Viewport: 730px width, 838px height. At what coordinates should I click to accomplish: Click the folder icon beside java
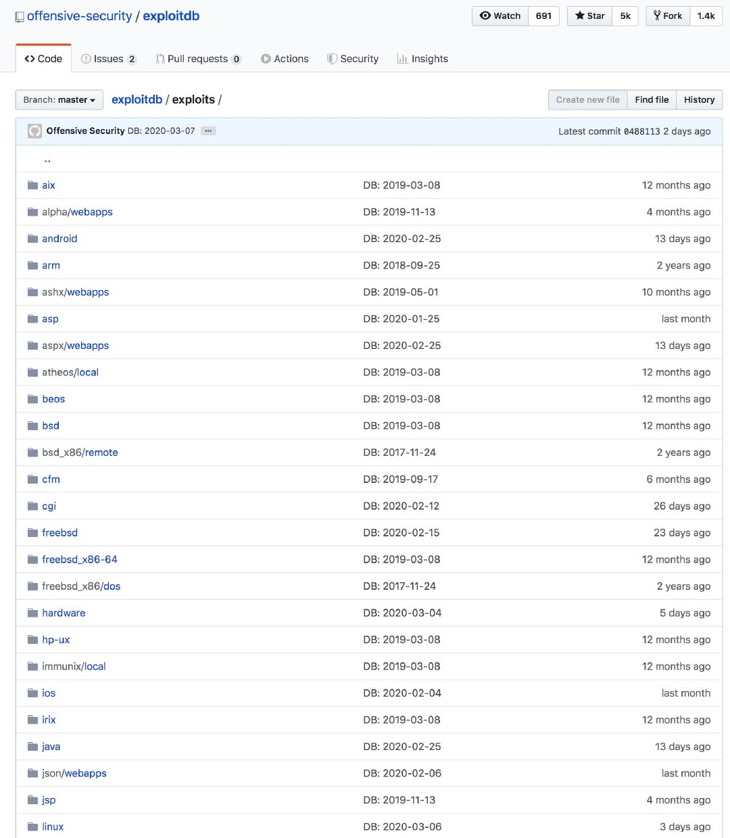(x=32, y=747)
